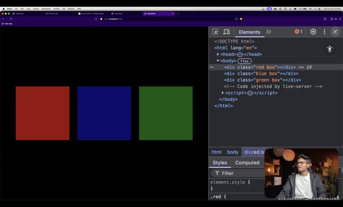Switch to the Computed tab
343x207 pixels.
247,163
